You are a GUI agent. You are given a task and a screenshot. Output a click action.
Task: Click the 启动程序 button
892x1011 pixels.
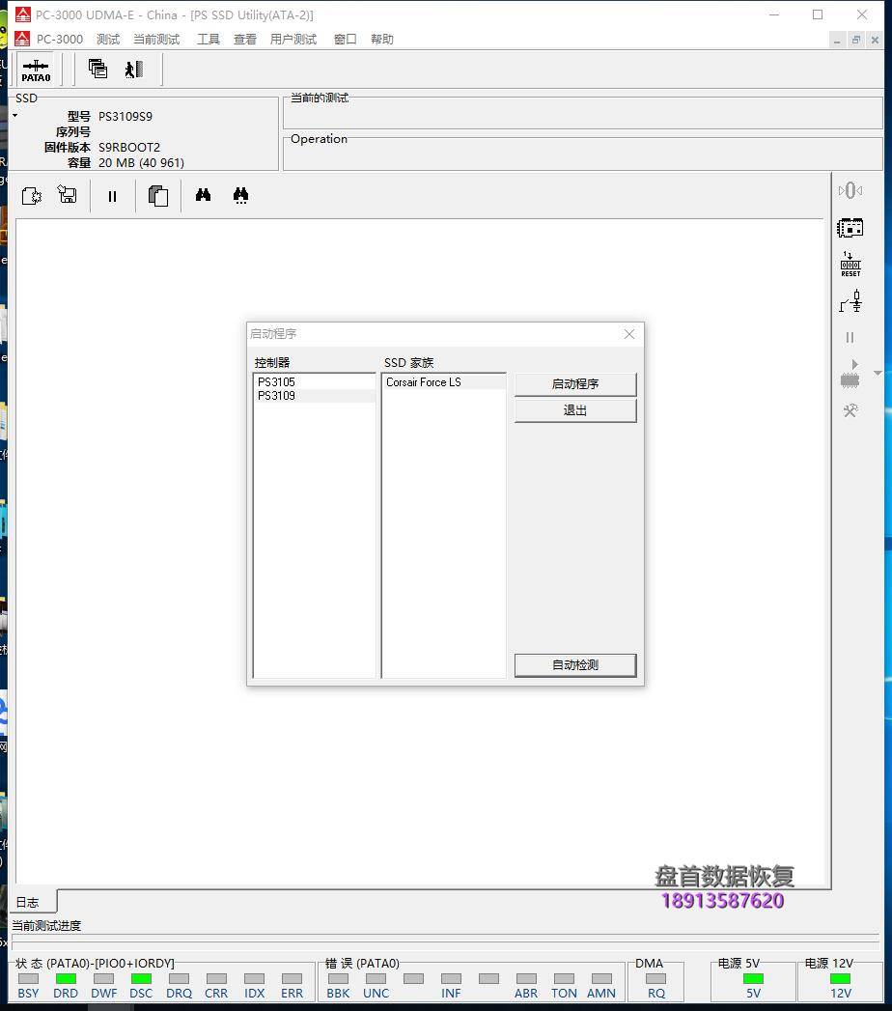(574, 383)
